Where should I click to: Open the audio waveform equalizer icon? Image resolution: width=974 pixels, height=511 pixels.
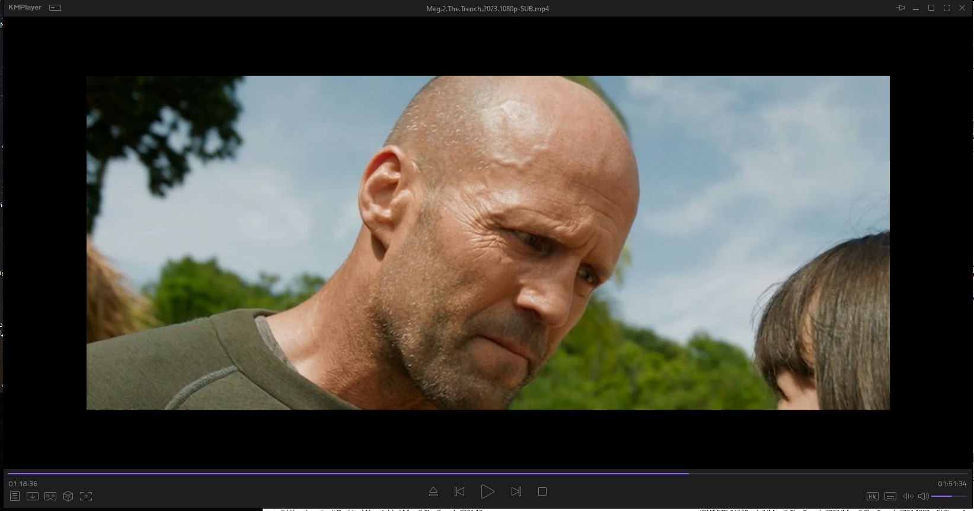(x=908, y=496)
